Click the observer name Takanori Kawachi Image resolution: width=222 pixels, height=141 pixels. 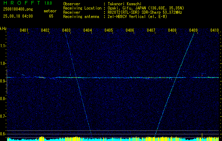[125, 4]
